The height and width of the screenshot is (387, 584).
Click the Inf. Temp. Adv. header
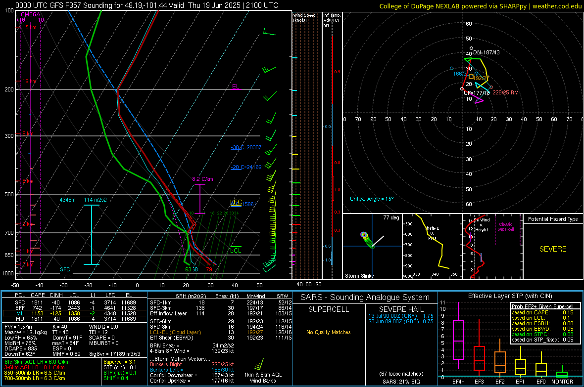click(332, 20)
